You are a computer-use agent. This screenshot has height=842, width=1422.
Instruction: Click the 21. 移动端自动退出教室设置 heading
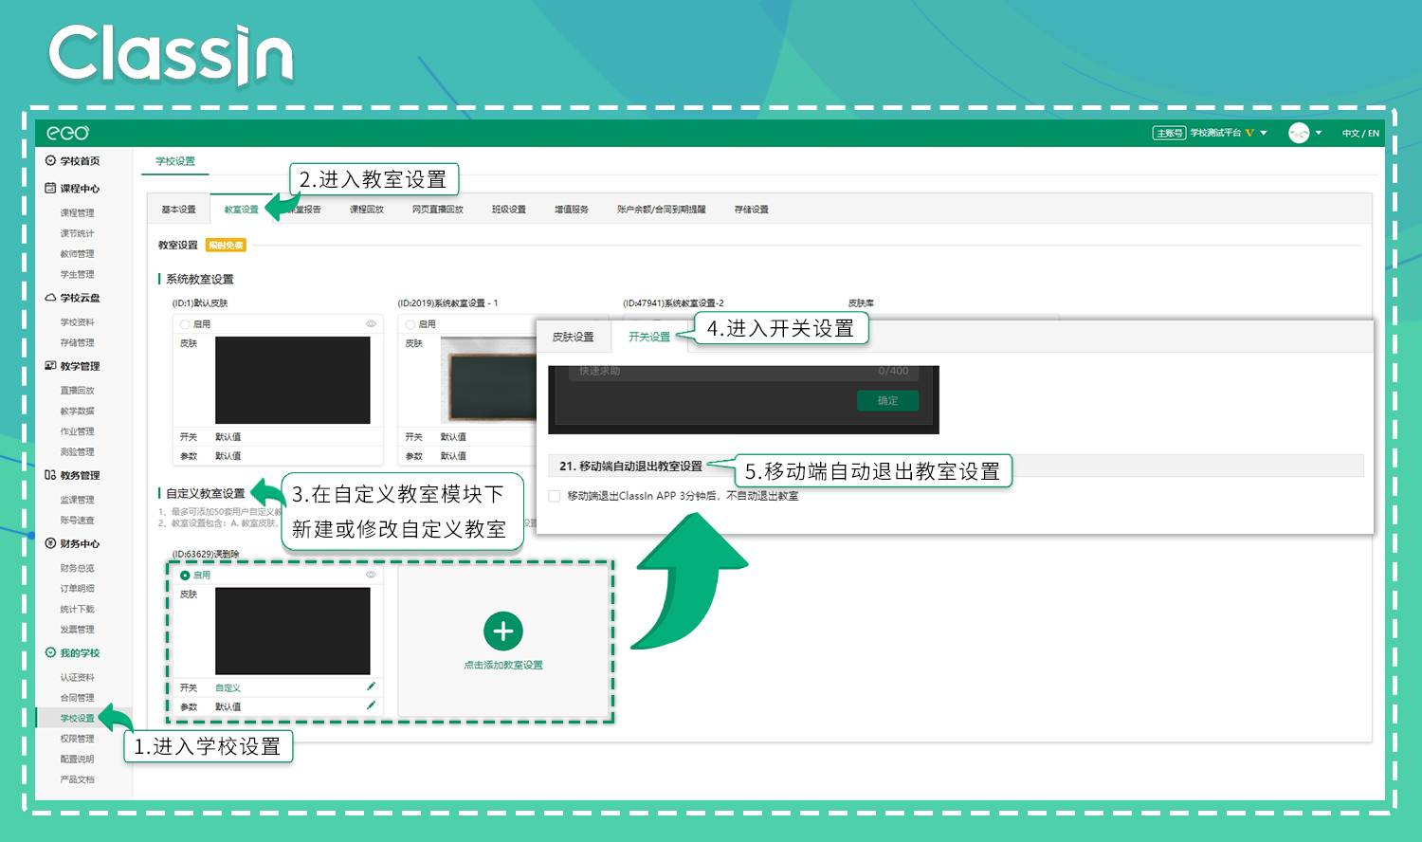[630, 466]
